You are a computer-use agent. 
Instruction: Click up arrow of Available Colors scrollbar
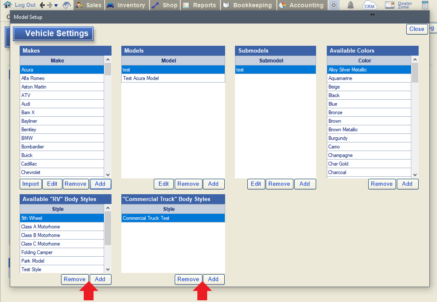click(x=415, y=59)
